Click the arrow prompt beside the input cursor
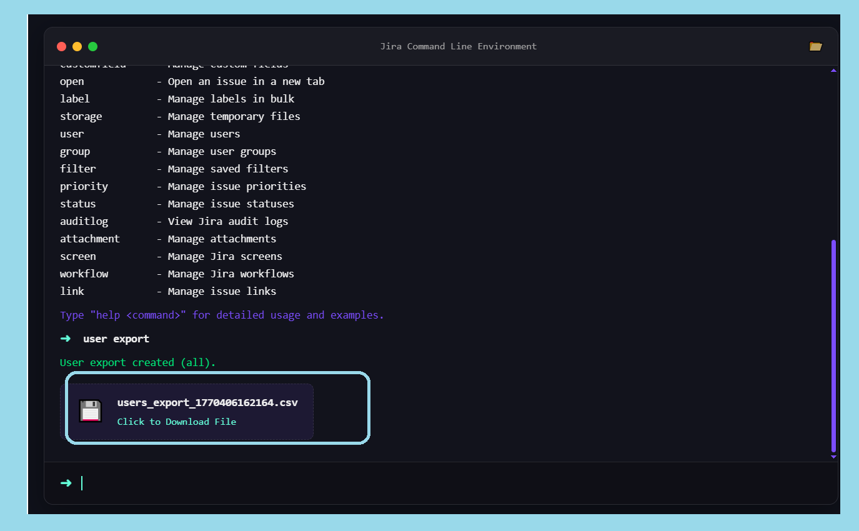This screenshot has height=531, width=859. [66, 483]
